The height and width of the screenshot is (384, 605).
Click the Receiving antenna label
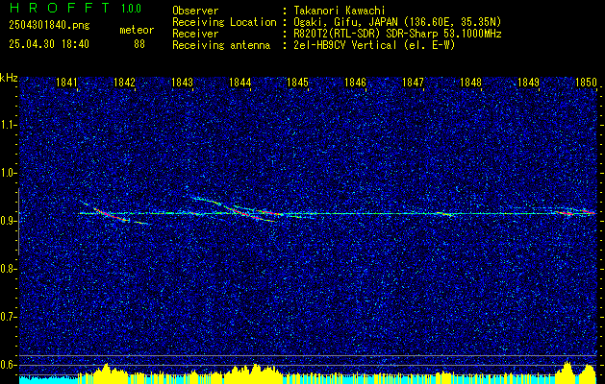tap(221, 45)
